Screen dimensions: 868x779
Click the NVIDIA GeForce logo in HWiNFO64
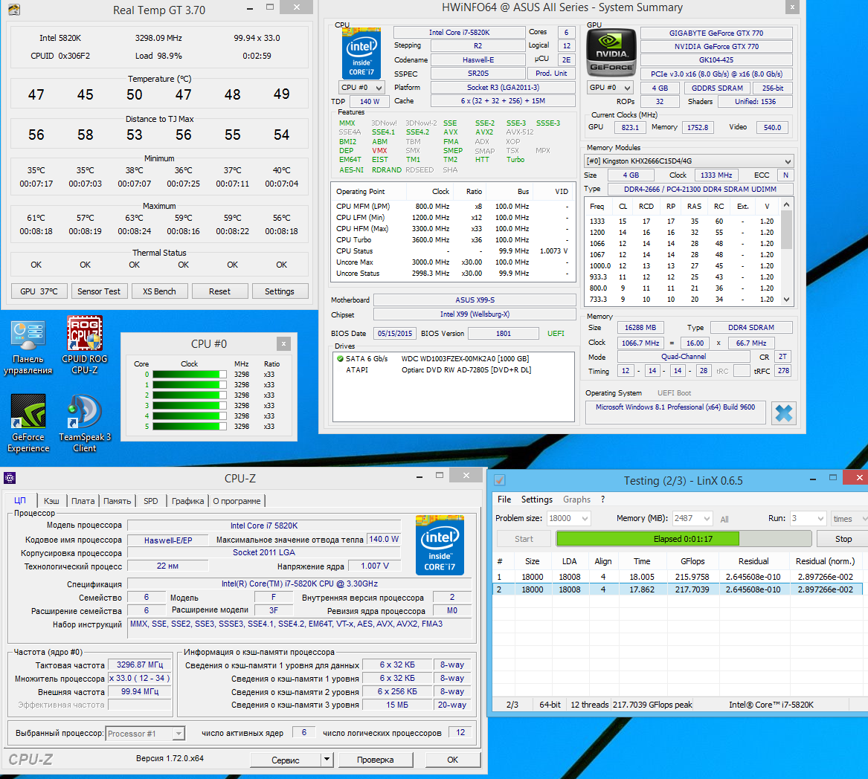pos(611,53)
